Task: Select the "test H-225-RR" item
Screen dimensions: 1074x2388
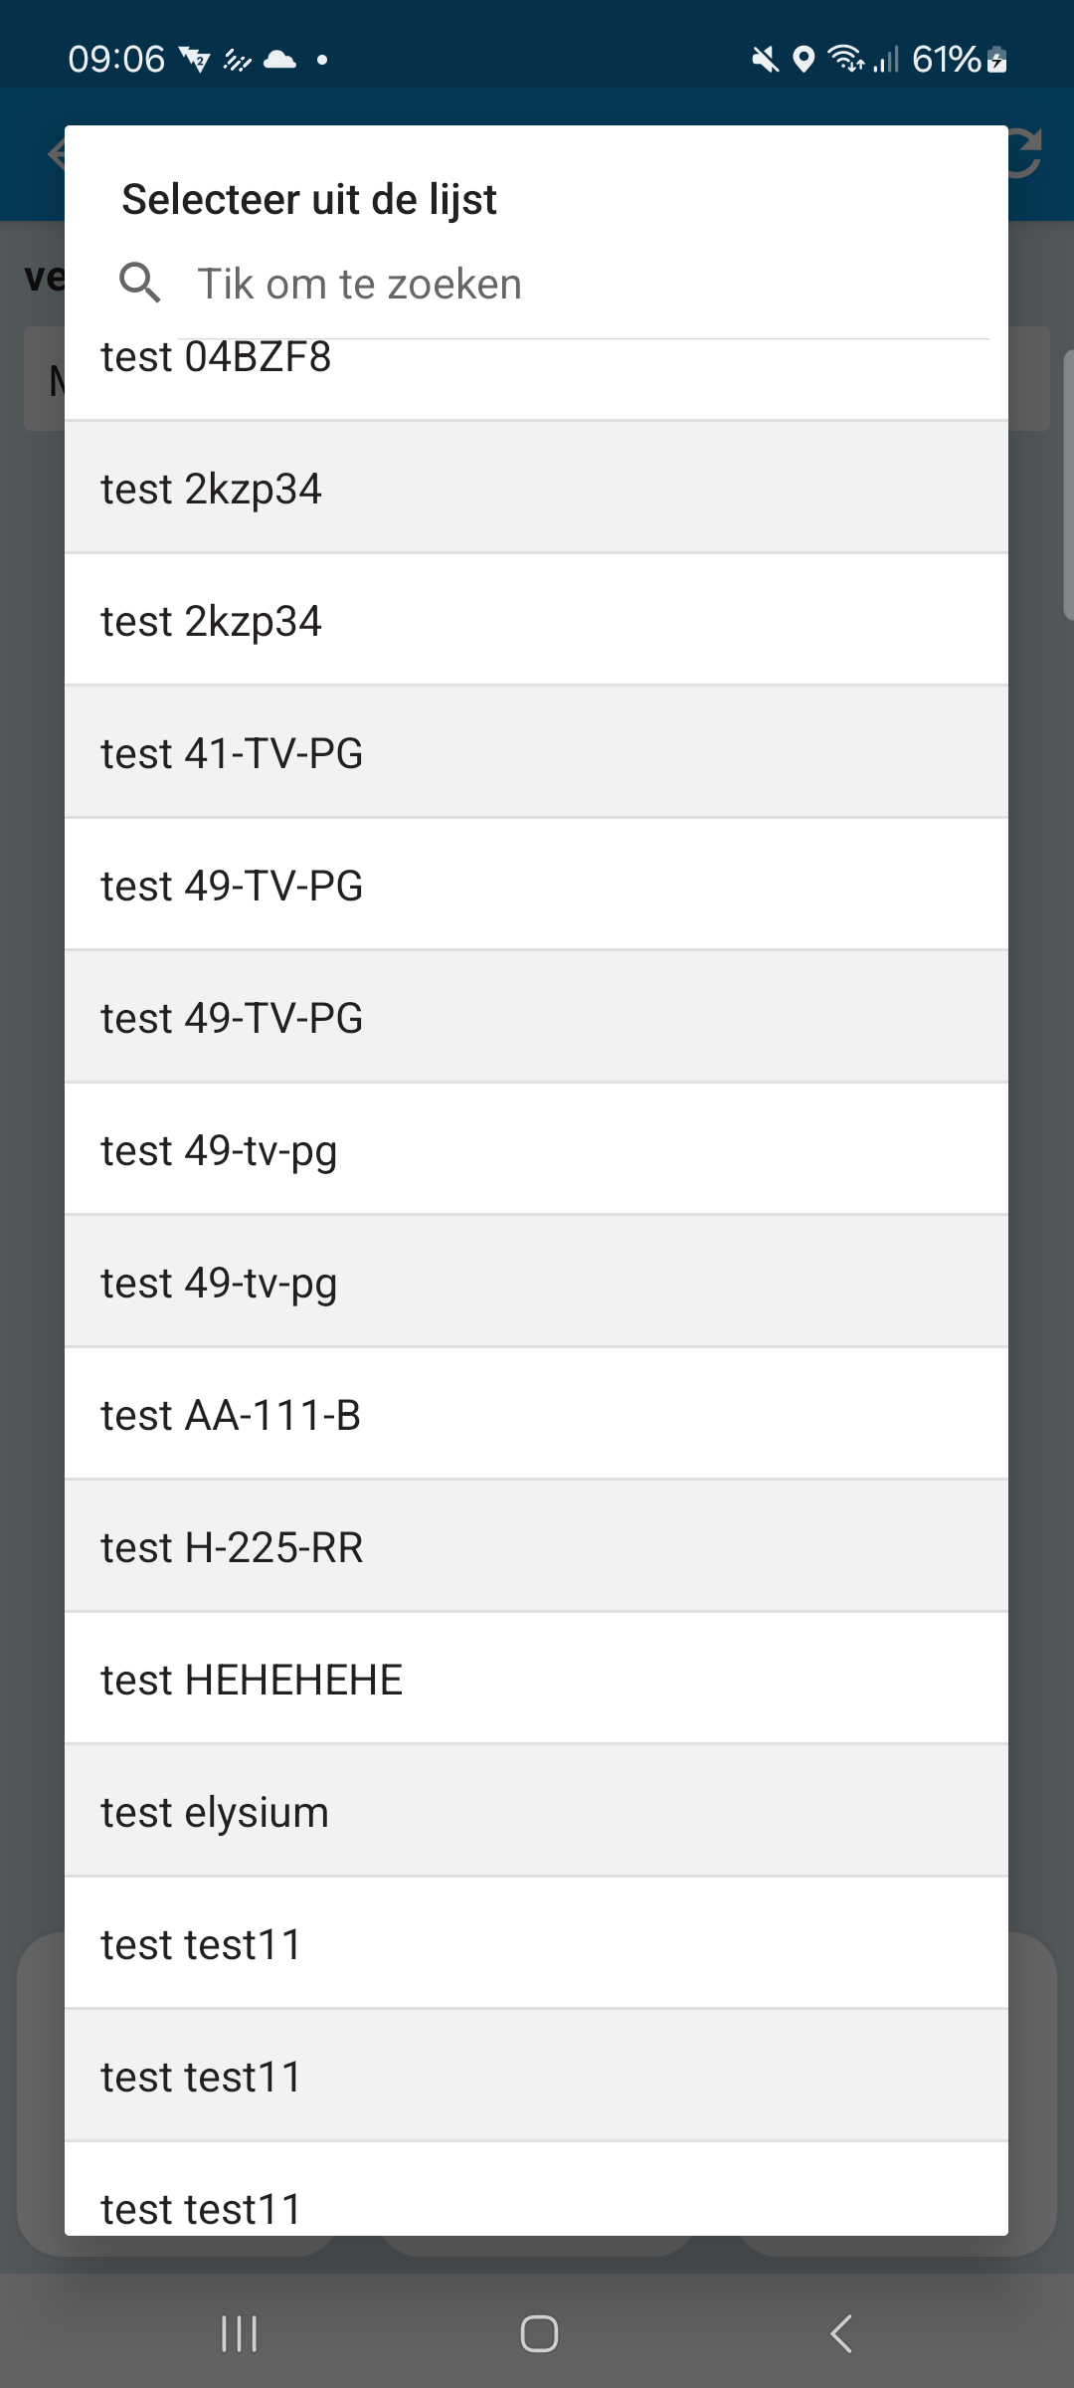Action: point(537,1547)
